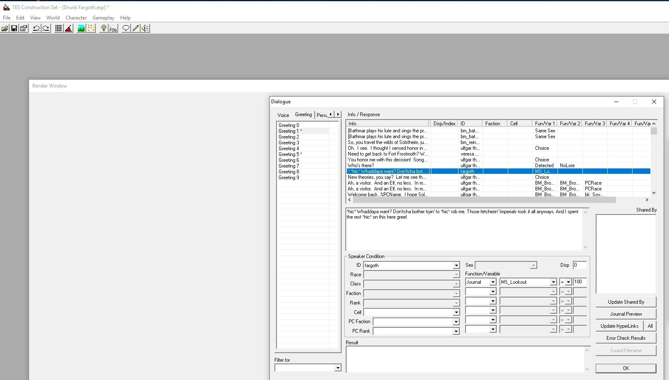Select the 'Who's there?' info row
This screenshot has height=380, width=669.
coord(498,166)
